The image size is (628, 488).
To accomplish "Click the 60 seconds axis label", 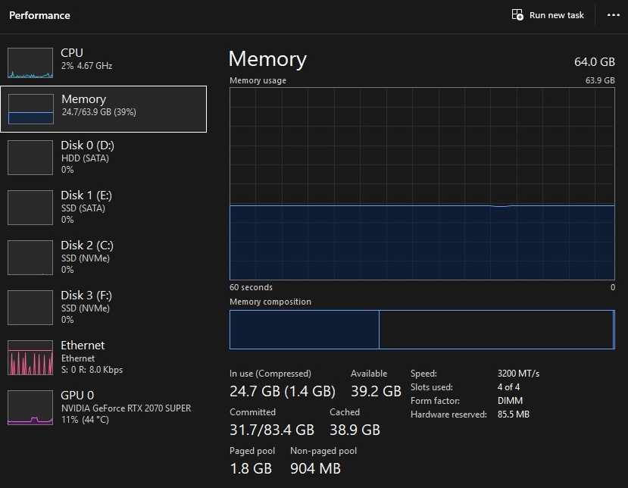I will click(251, 287).
